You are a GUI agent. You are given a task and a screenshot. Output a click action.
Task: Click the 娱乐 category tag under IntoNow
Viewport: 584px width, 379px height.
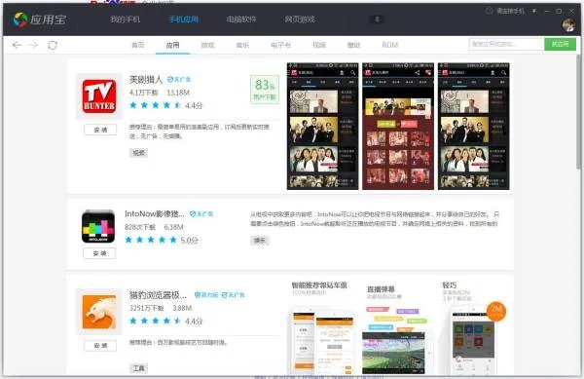(x=260, y=241)
